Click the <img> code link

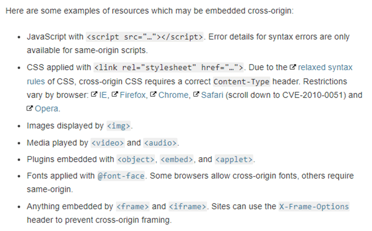click(119, 126)
